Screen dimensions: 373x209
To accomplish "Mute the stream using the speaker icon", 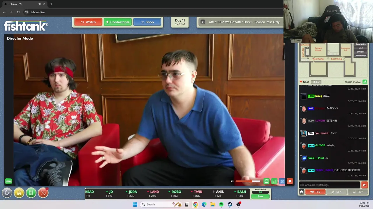I will point(232,181).
